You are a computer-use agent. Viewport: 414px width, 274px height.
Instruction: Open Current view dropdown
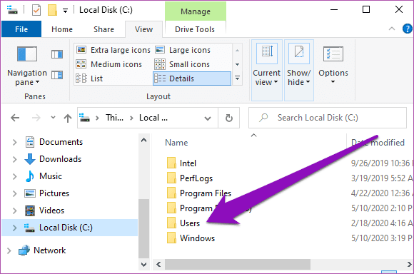click(x=267, y=70)
